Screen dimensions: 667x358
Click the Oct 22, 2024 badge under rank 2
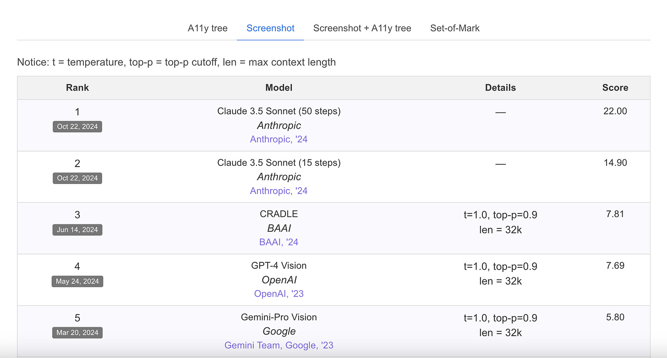click(x=77, y=178)
